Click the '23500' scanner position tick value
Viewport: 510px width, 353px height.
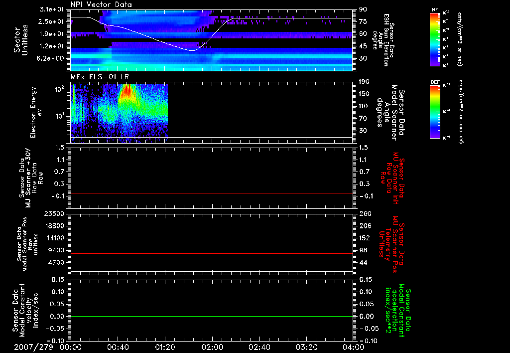pyautogui.click(x=54, y=213)
